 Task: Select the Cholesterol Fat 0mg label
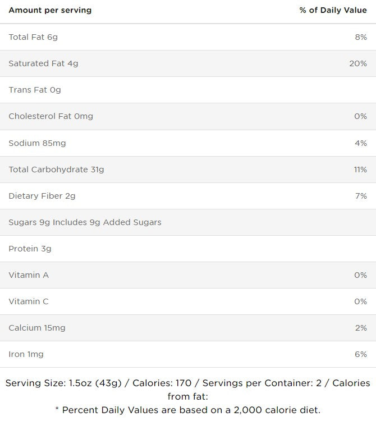[51, 116]
